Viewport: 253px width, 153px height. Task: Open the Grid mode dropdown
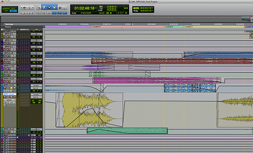13,11
